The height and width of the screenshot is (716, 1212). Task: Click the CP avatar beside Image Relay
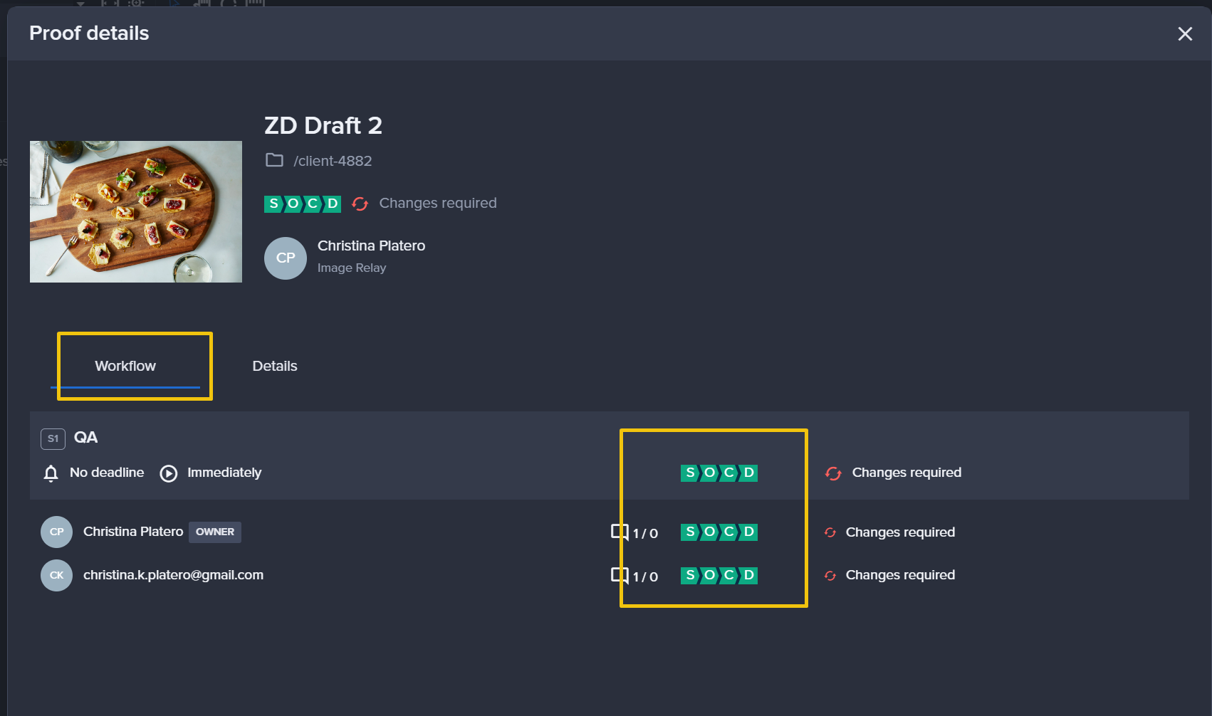click(286, 258)
